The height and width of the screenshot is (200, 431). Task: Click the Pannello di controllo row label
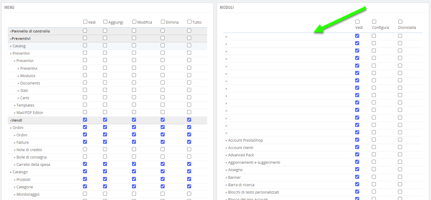(x=31, y=31)
